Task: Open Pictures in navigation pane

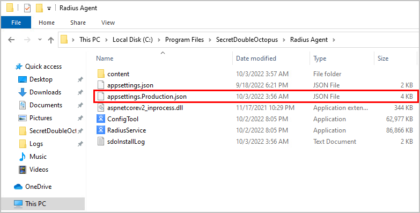Action: click(x=41, y=118)
